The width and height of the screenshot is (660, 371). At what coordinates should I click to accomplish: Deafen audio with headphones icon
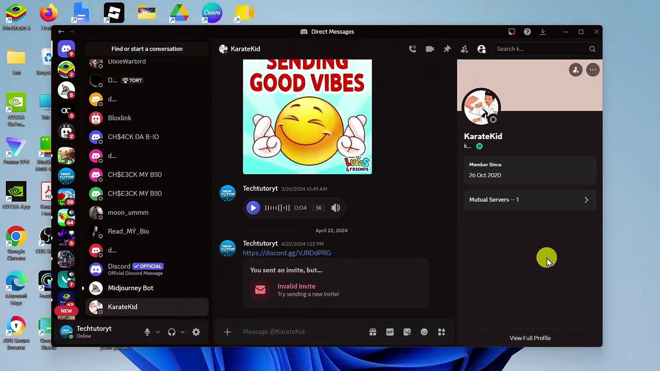click(x=172, y=332)
